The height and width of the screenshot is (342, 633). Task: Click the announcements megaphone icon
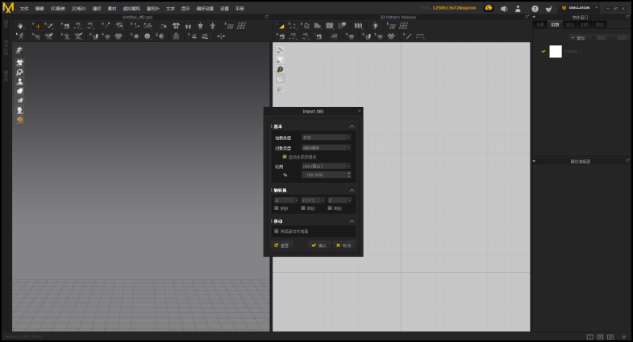pos(504,8)
